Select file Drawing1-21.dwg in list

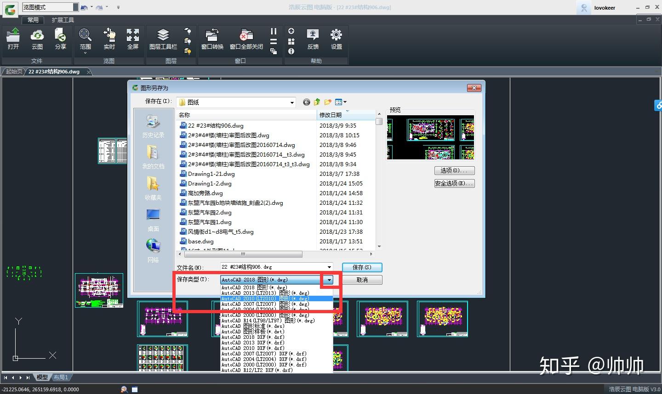point(211,174)
